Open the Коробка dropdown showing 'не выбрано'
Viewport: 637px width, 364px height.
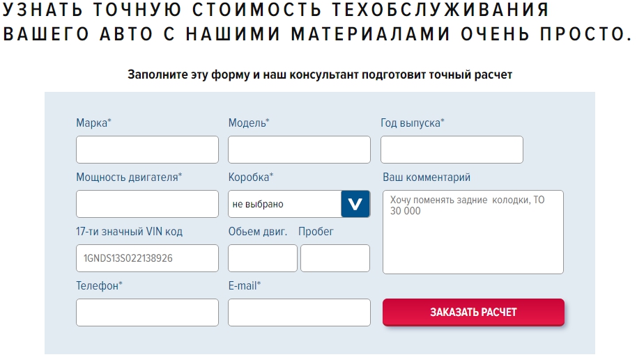tap(284, 204)
